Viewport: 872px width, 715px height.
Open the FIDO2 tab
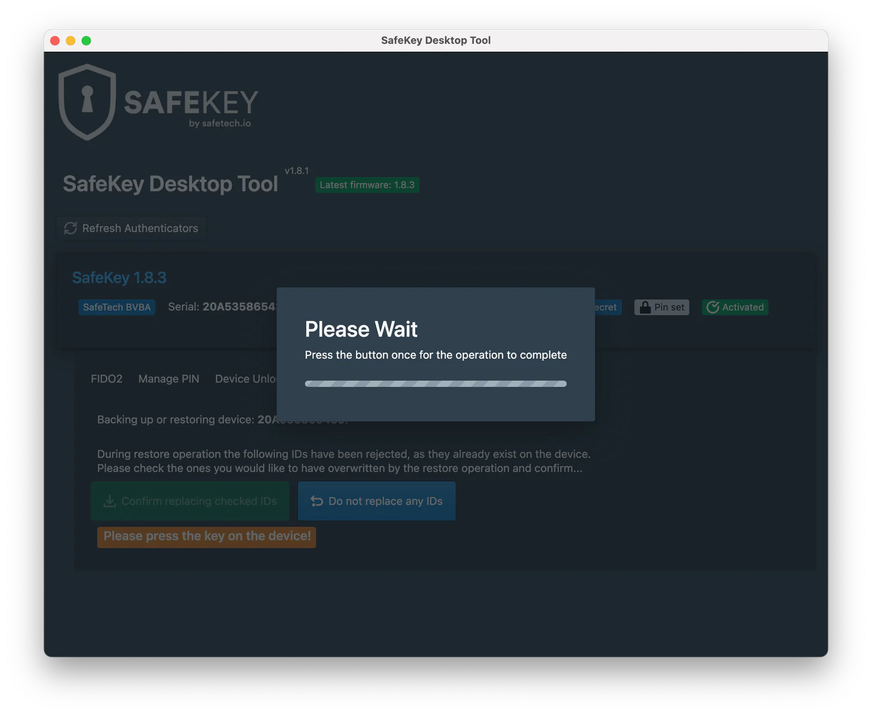click(107, 379)
